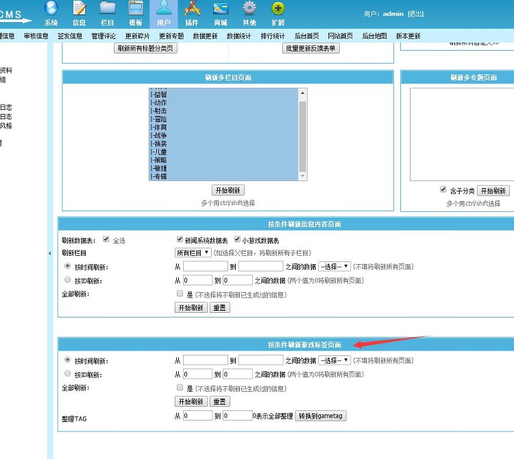Select 策略 in the category list

point(224,160)
